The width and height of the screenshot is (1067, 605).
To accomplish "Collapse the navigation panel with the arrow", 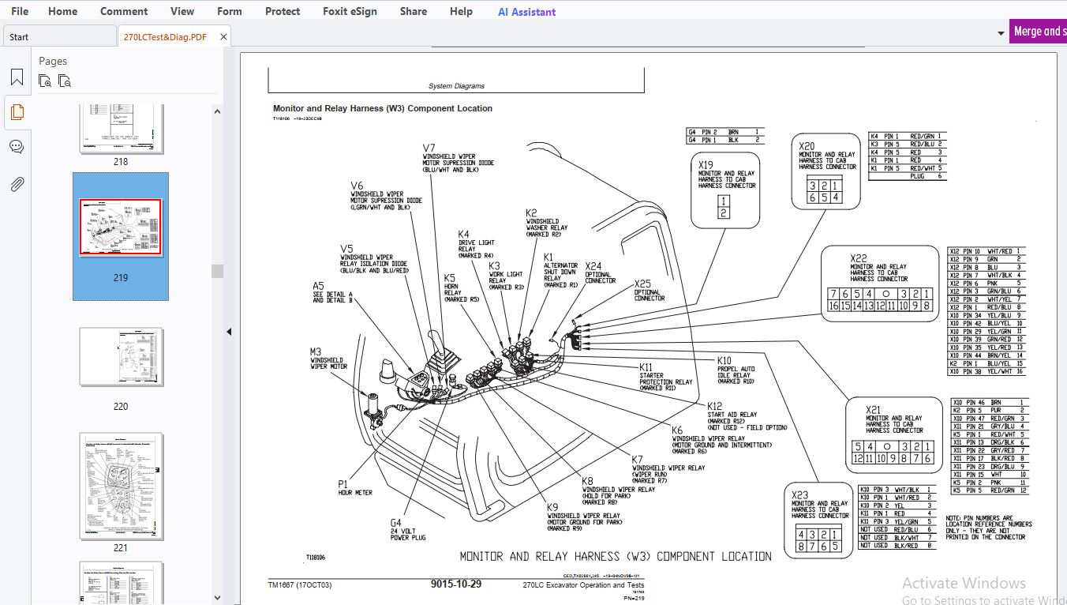I will [229, 332].
